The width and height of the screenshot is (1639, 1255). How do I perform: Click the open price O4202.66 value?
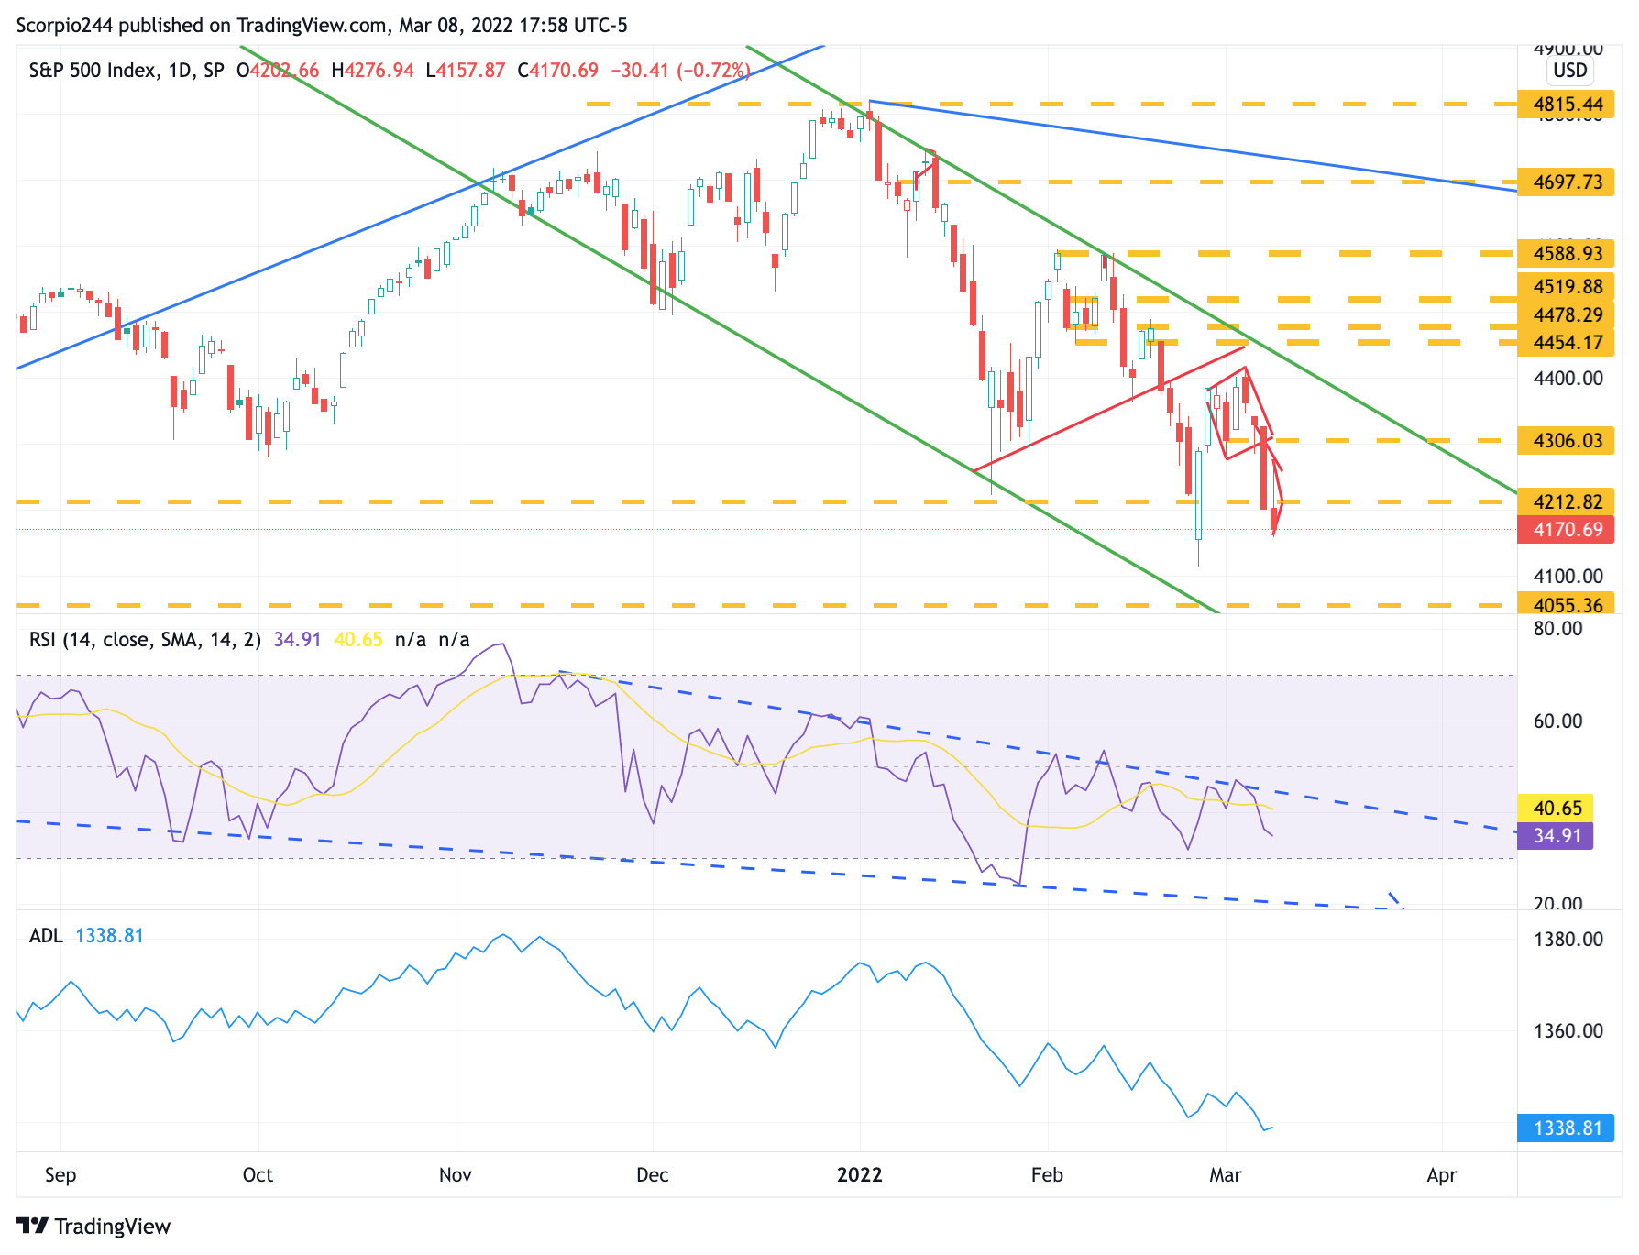point(278,71)
